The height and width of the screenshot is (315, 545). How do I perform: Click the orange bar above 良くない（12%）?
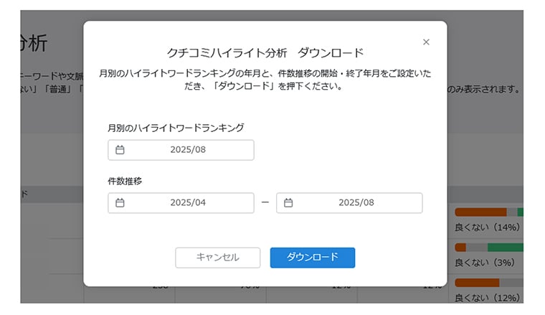point(476,283)
